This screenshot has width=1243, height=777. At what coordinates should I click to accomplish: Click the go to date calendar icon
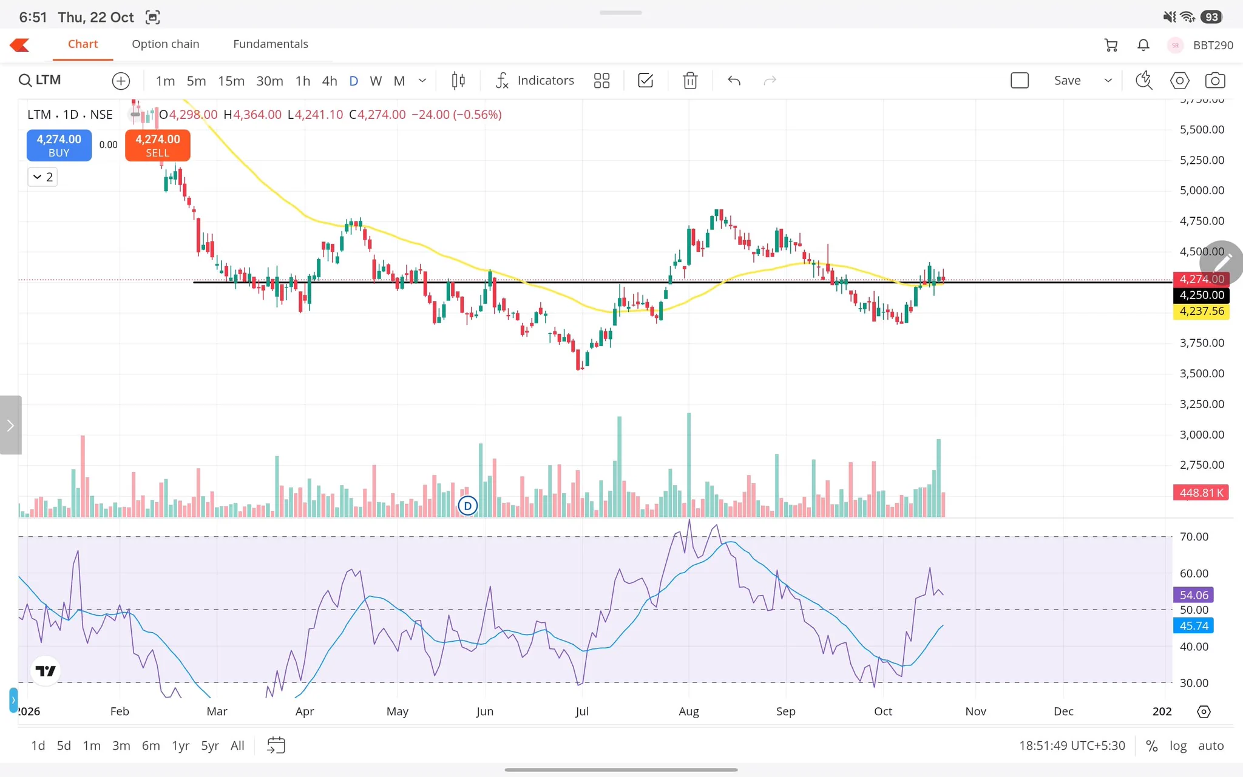point(276,745)
